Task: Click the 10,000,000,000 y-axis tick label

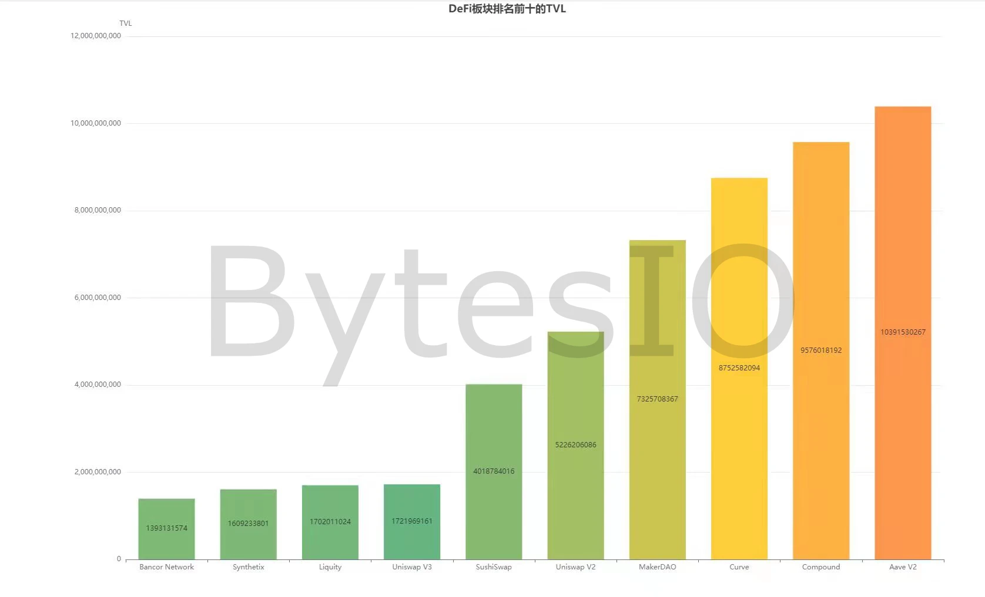Action: coord(96,123)
